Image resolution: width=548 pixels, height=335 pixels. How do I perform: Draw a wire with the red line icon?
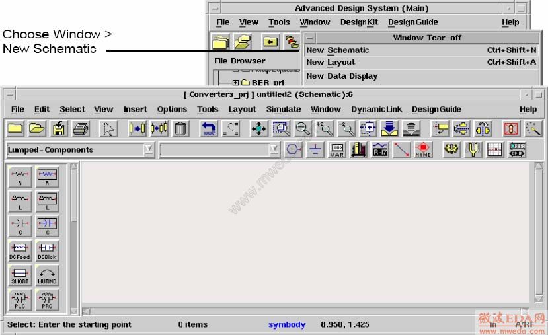click(x=401, y=149)
